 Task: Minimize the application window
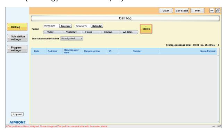(x=212, y=10)
